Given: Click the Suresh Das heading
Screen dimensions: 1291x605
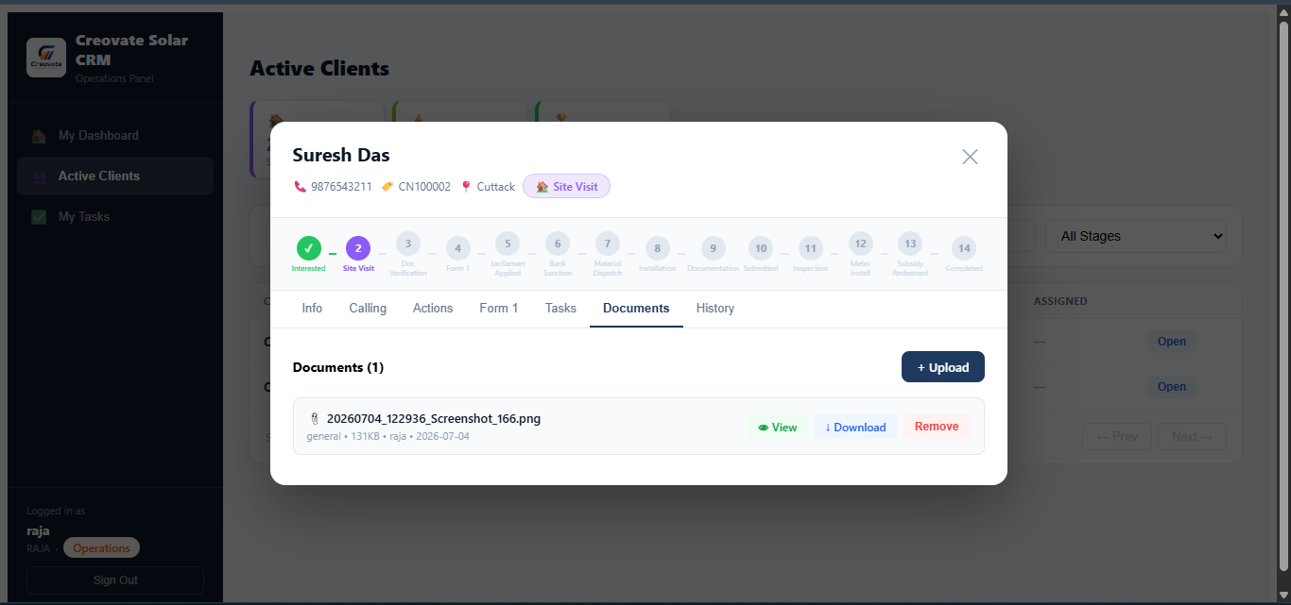Looking at the screenshot, I should [x=341, y=156].
